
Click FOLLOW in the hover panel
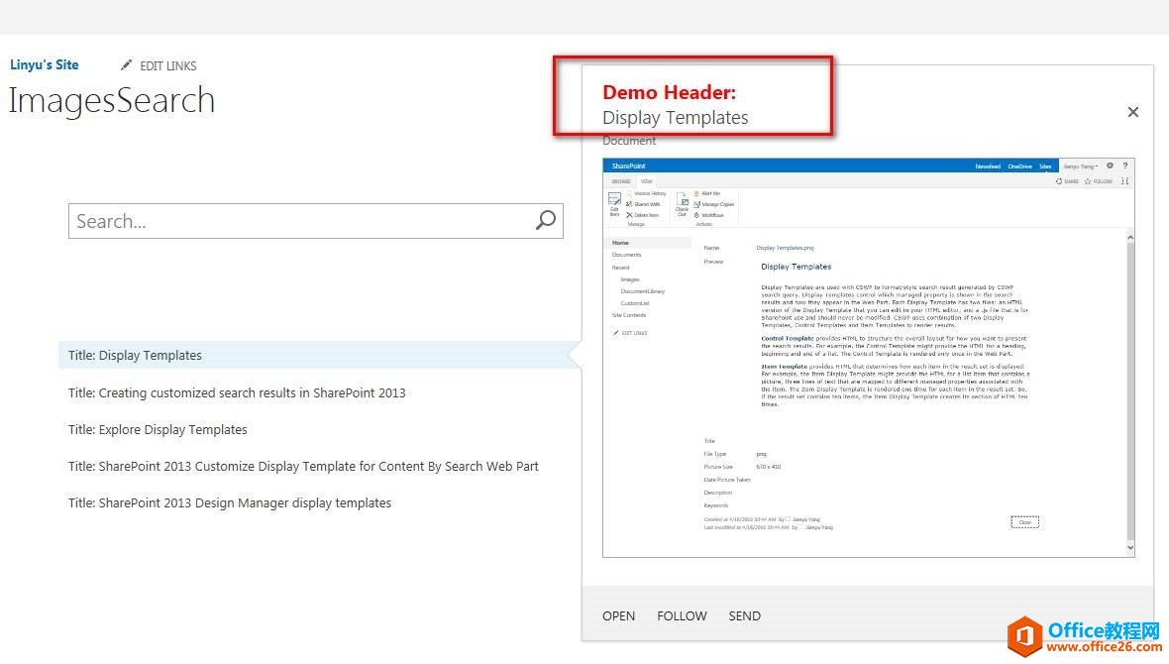pos(682,615)
